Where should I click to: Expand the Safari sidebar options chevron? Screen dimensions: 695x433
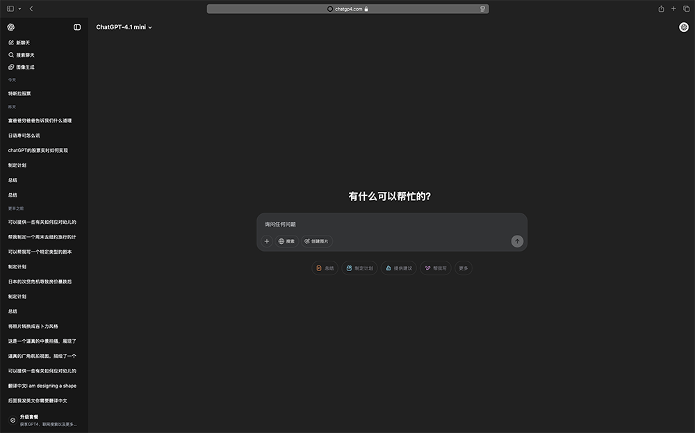click(19, 9)
